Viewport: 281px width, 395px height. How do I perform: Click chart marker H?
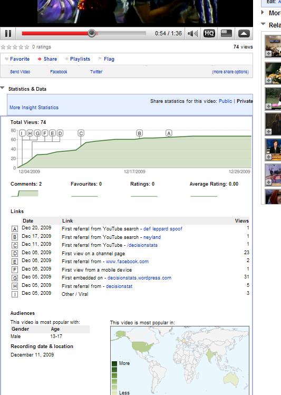pyautogui.click(x=30, y=133)
